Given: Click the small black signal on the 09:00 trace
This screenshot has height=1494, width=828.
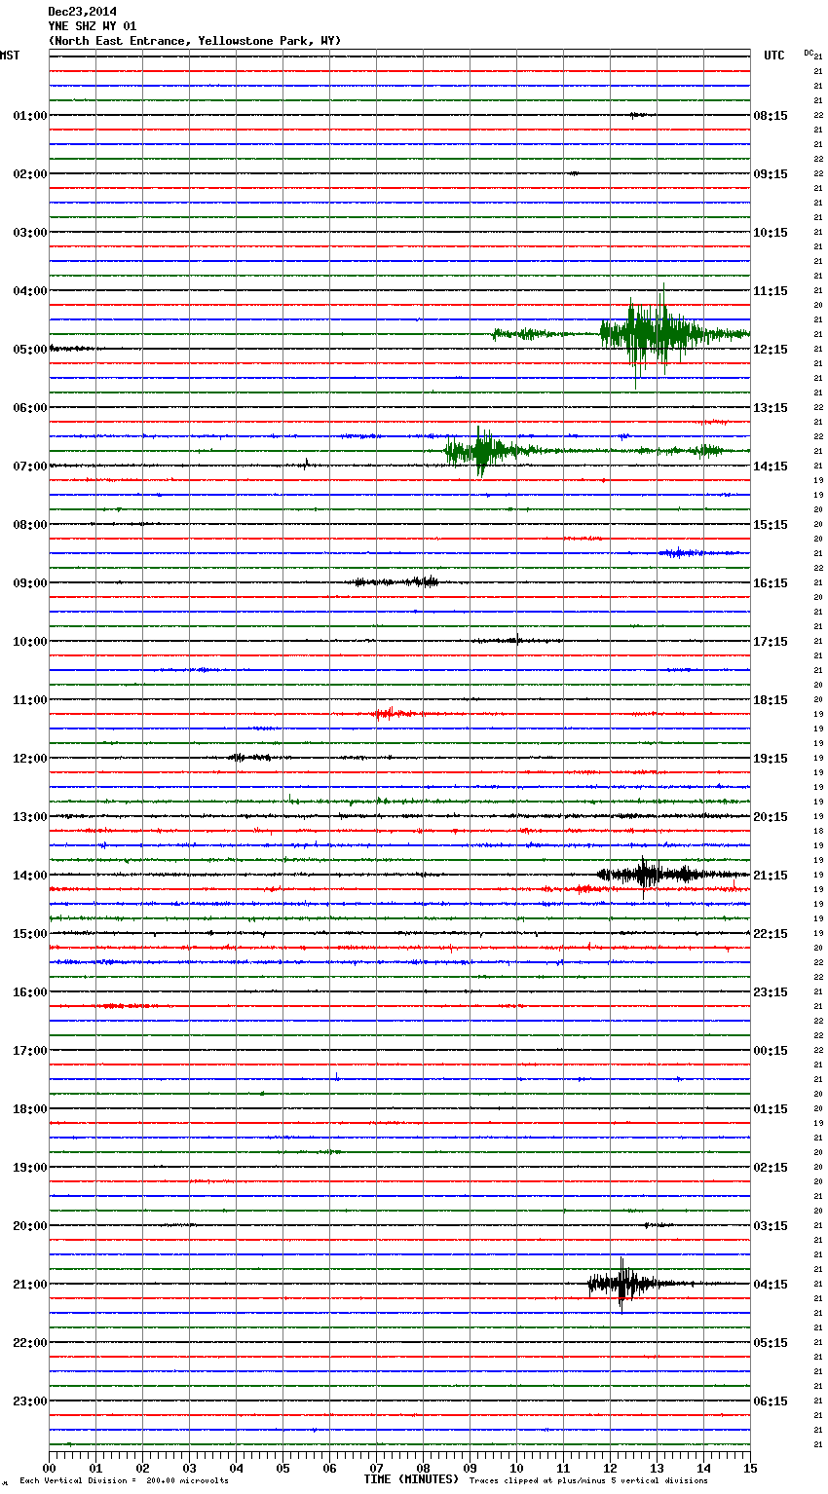Looking at the screenshot, I should [x=396, y=582].
